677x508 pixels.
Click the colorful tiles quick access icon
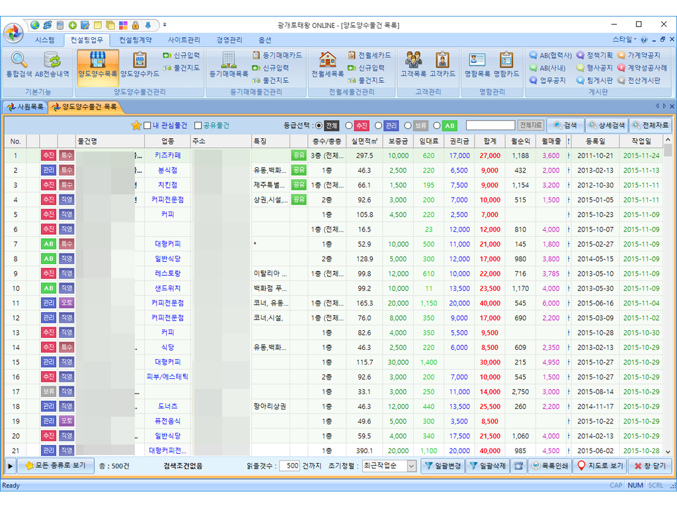[x=123, y=25]
